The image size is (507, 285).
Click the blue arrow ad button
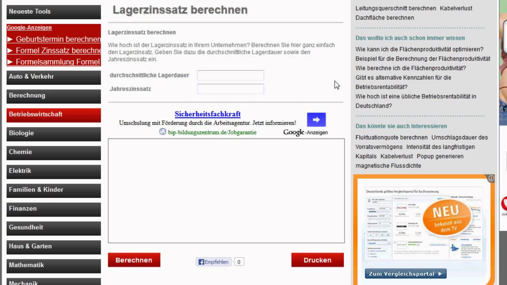click(x=316, y=120)
